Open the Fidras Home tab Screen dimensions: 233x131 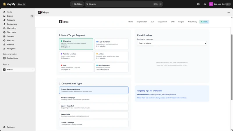tap(130, 22)
